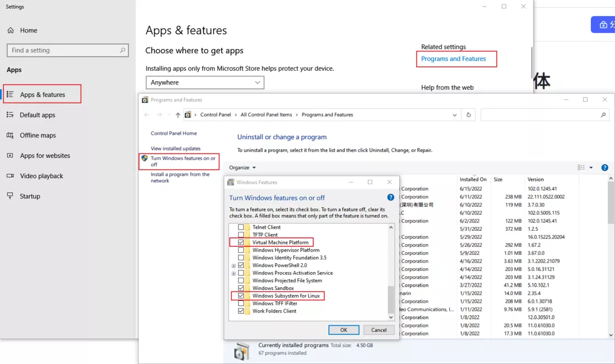Expand the Windows PowerShell 2.0 node
Screen dimensions: 615x364
coord(233,266)
